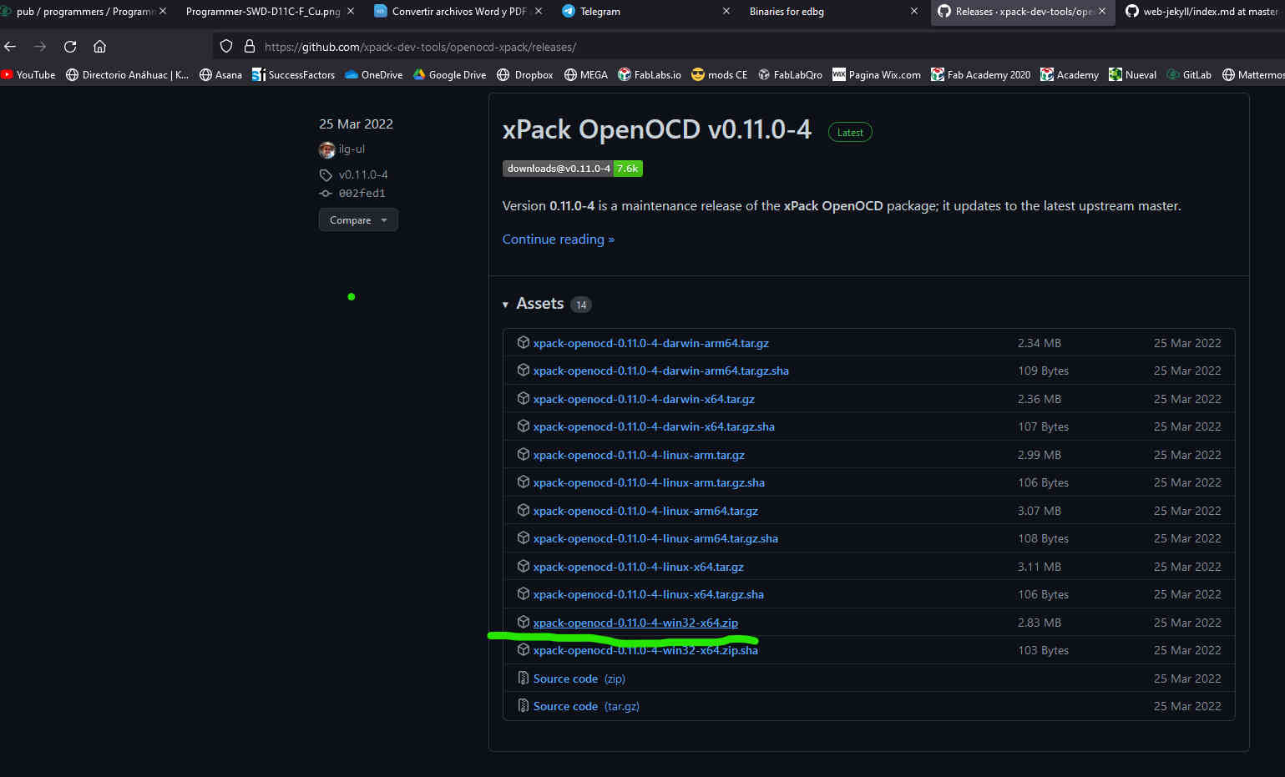Click the address bar URL
This screenshot has width=1285, height=777.
(420, 47)
